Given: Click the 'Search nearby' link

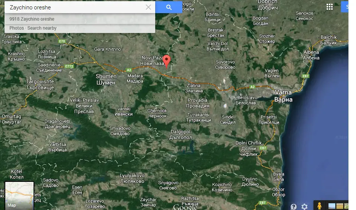Looking at the screenshot, I should (42, 28).
